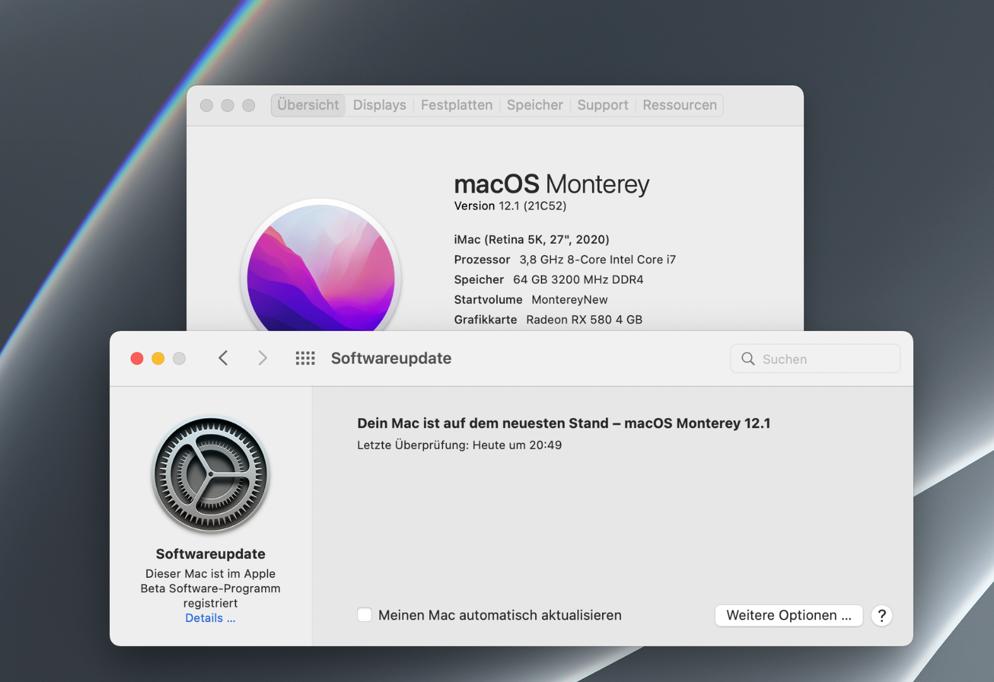Switch to the Speicher tab
This screenshot has height=682, width=994.
[535, 105]
